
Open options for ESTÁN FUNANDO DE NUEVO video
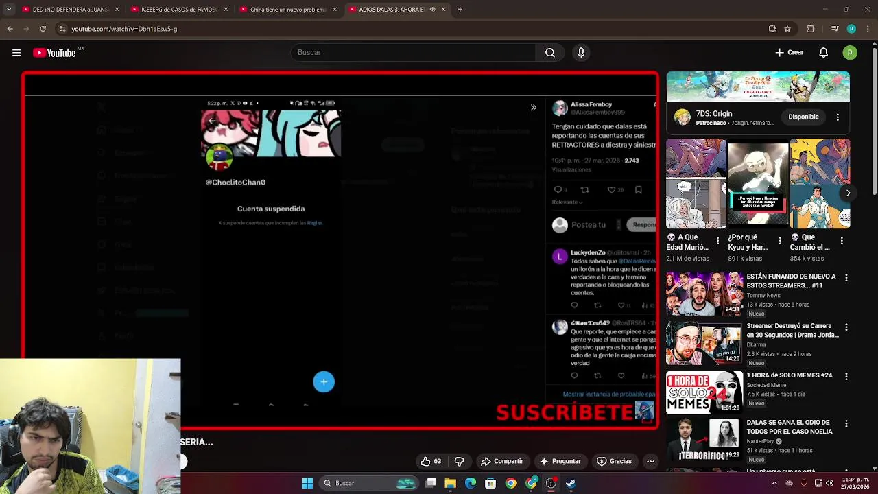(846, 278)
